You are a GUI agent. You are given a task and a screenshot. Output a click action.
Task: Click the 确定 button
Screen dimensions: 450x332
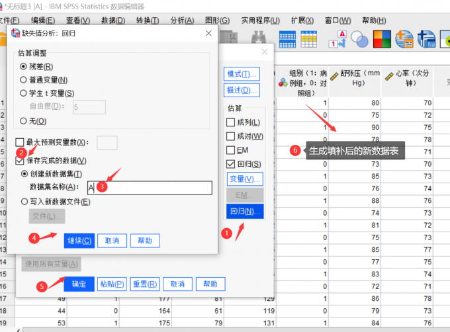click(79, 284)
